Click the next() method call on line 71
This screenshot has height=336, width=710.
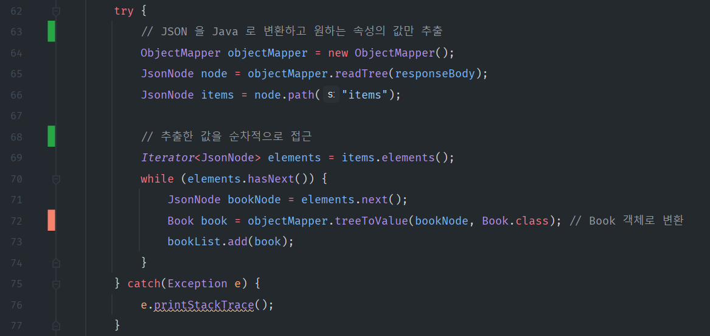[381, 200]
